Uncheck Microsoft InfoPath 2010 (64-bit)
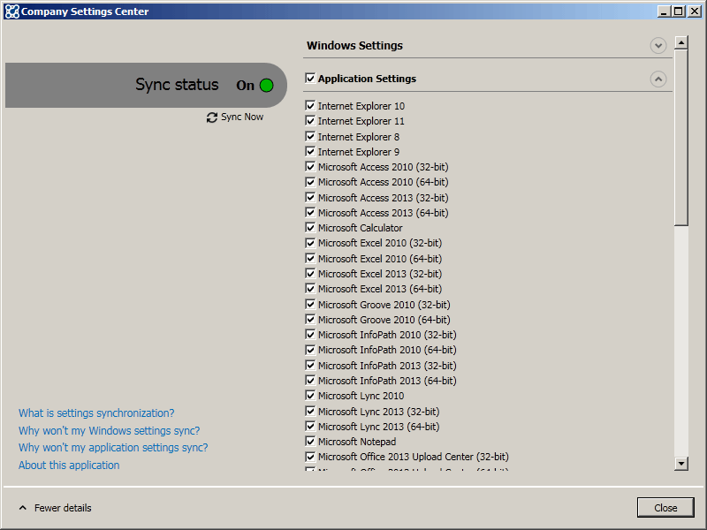Screen dimensions: 707x530 (310, 350)
